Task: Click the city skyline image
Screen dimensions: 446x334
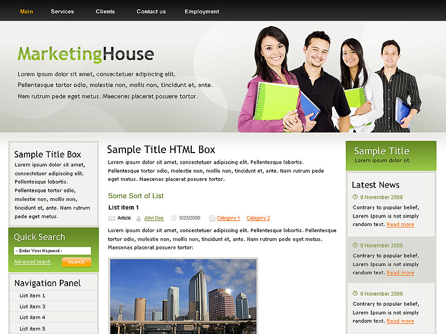Action: pos(183,296)
